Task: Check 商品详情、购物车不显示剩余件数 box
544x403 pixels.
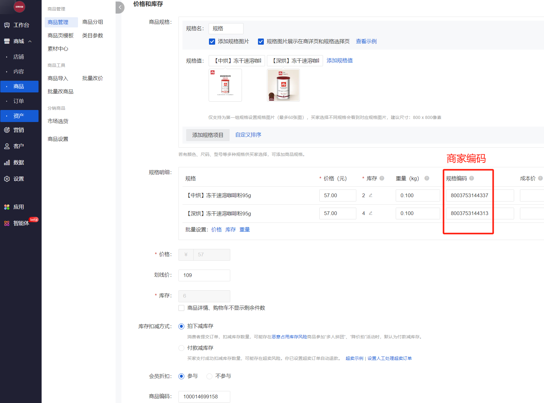Action: click(x=182, y=308)
